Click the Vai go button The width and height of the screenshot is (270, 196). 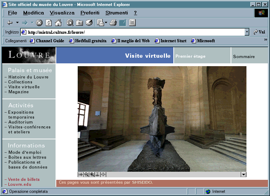[259, 32]
